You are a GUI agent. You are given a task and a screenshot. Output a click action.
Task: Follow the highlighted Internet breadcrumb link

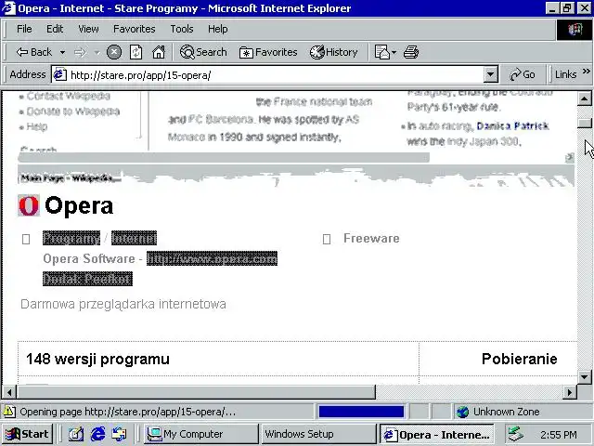click(x=134, y=238)
